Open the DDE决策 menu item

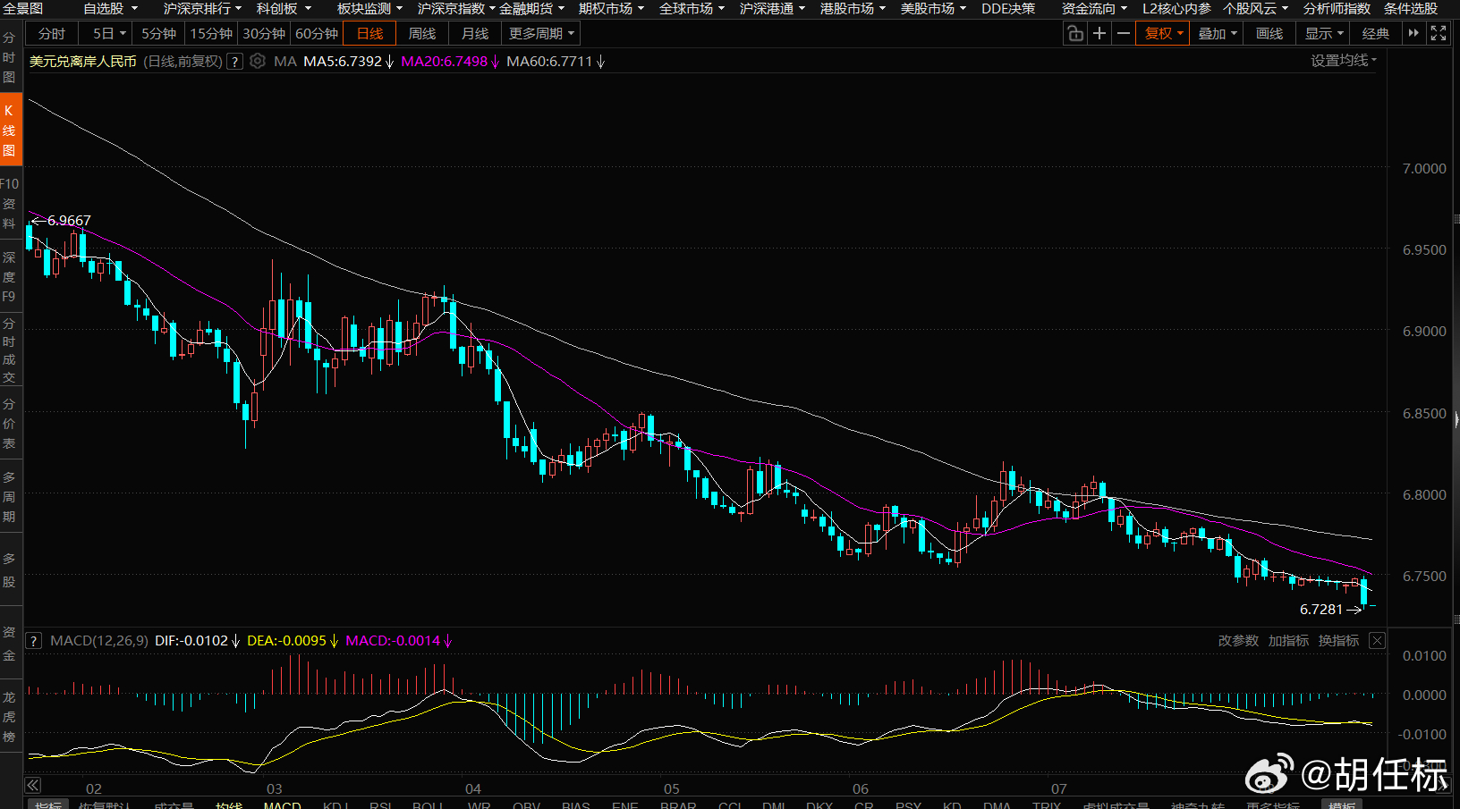coord(1008,9)
